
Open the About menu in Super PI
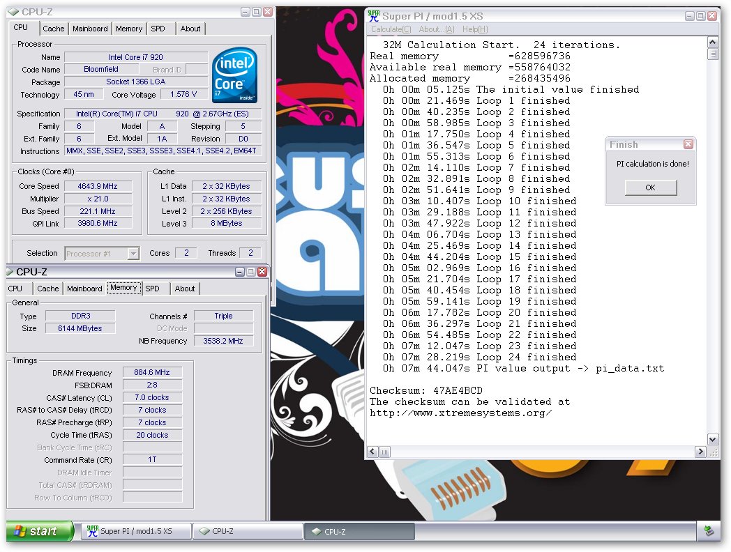tap(437, 29)
